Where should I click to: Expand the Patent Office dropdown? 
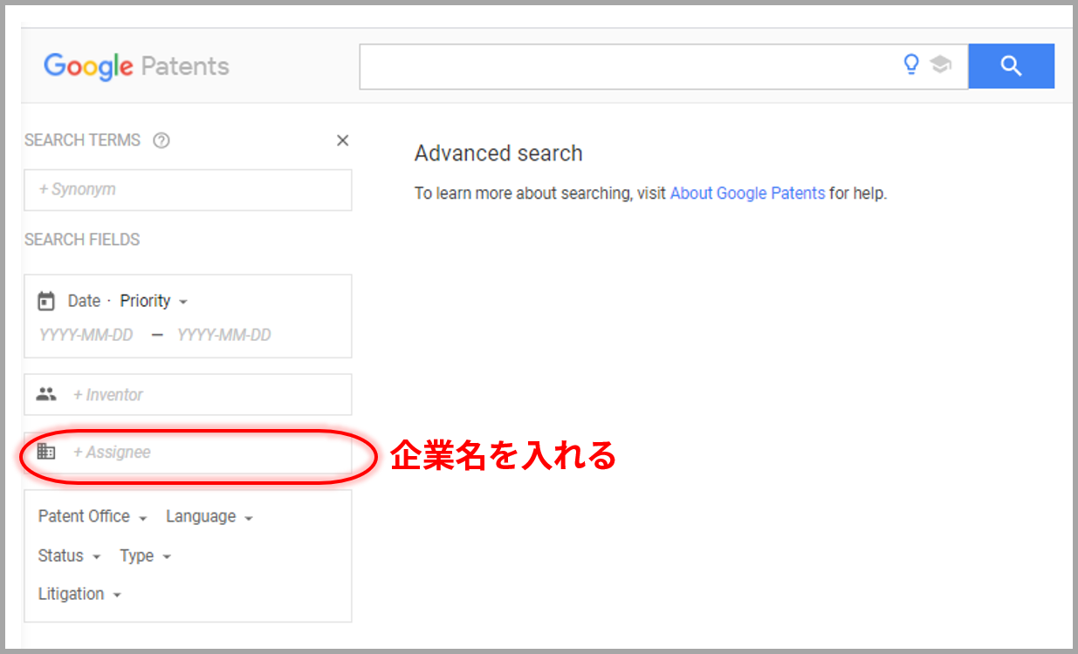point(93,516)
